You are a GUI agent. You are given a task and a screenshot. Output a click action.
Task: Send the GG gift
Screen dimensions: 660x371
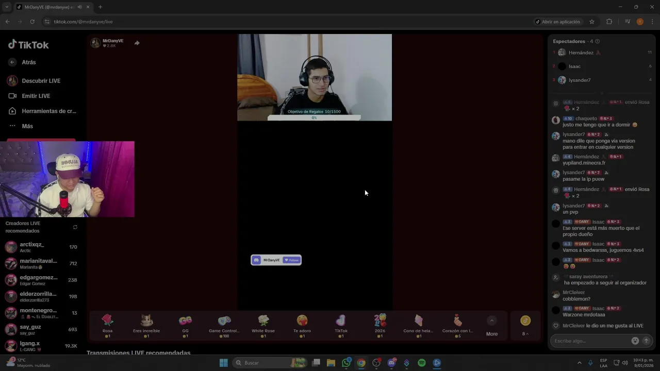[x=185, y=326]
